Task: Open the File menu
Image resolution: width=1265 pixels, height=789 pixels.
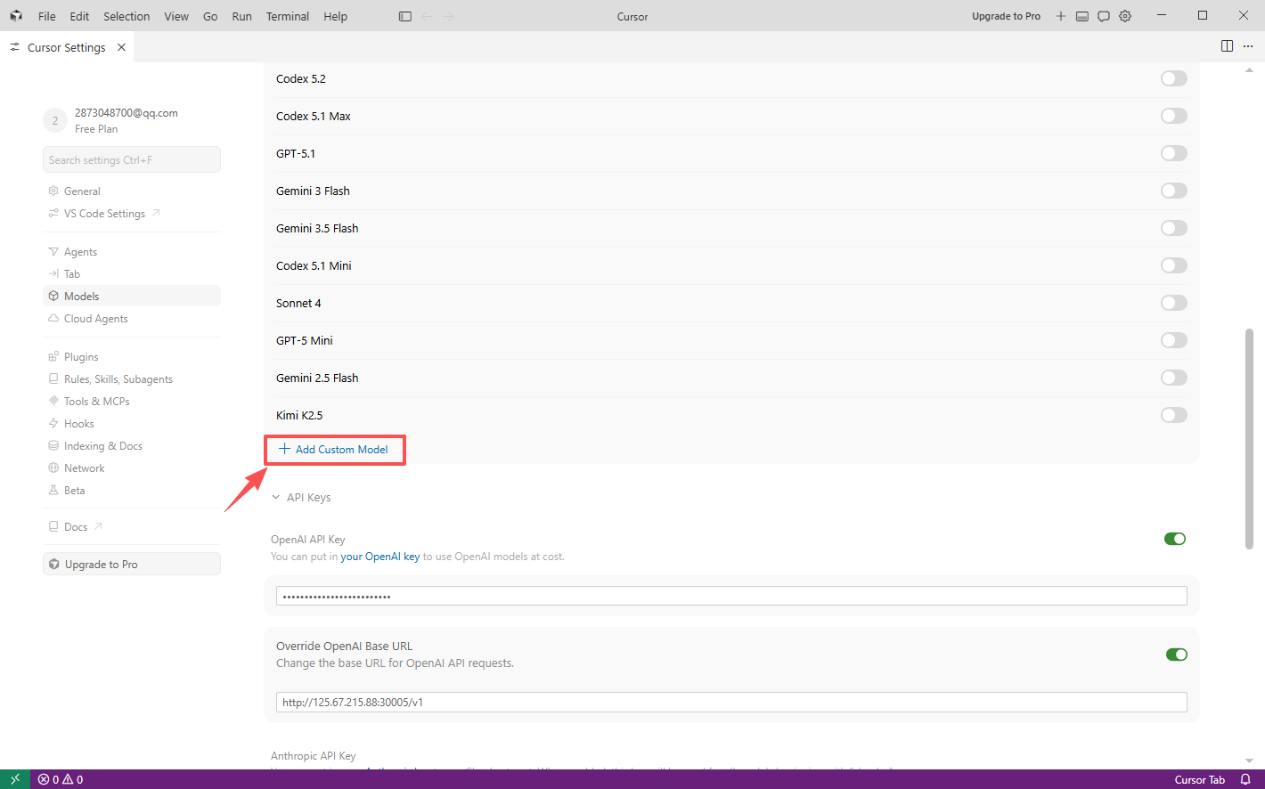Action: (47, 16)
